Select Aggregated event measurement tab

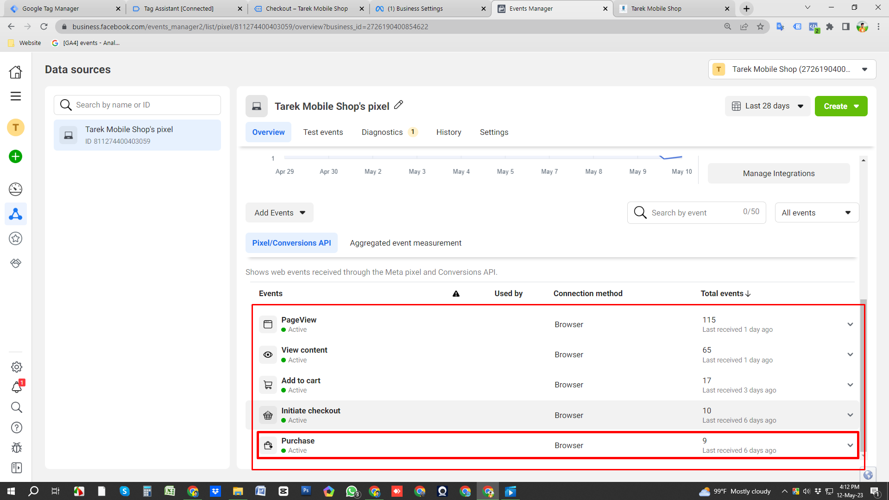405,243
